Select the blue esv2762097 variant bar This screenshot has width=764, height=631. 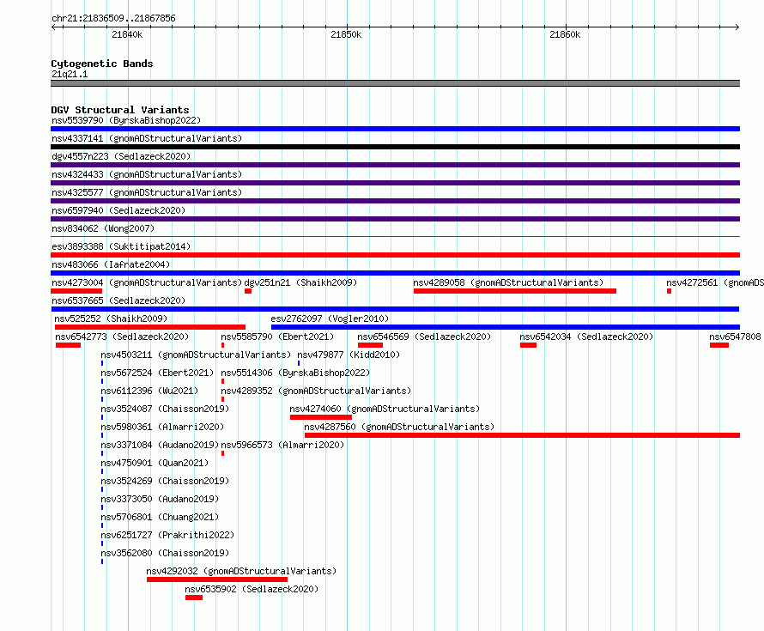tap(506, 327)
